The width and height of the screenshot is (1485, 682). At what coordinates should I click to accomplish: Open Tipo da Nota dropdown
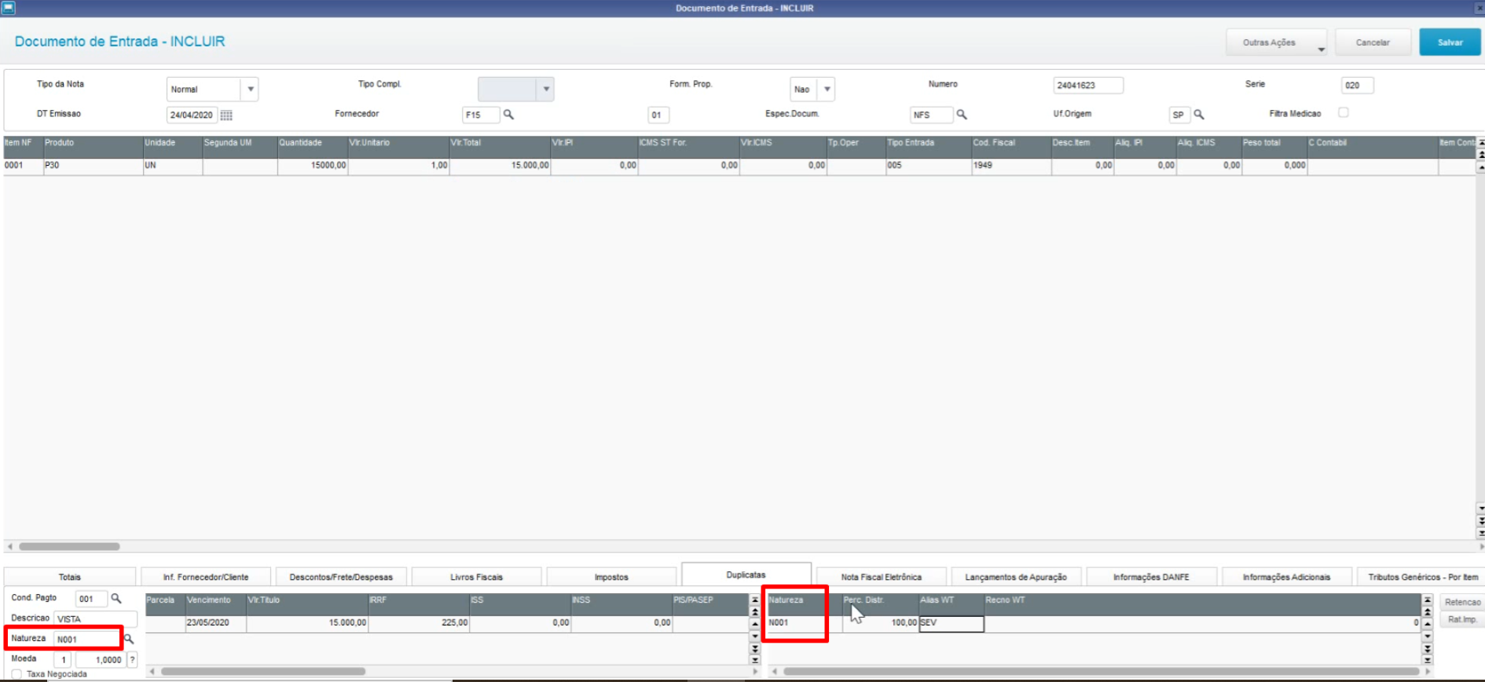pyautogui.click(x=251, y=89)
